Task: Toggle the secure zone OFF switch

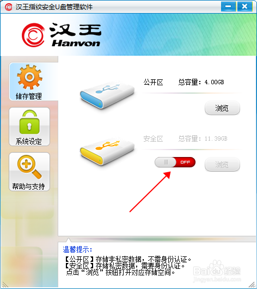Action: point(175,162)
